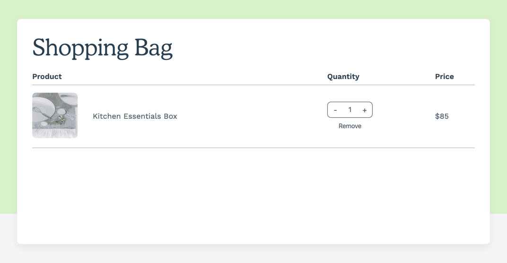Delete Kitchen Essentials Box from the bag

(x=350, y=126)
